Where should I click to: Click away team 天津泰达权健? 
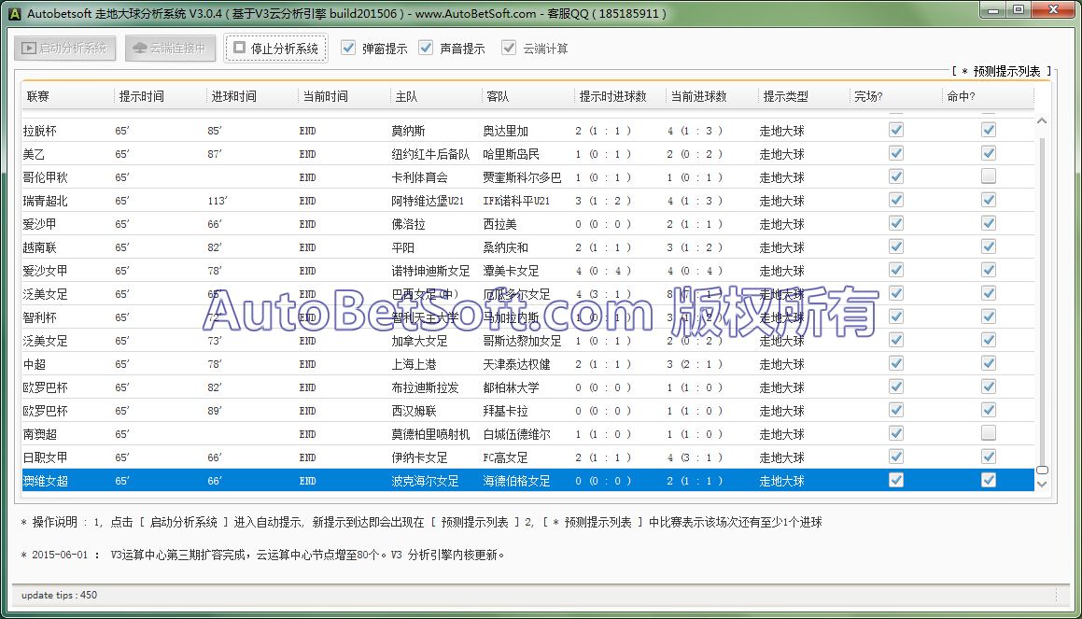(x=517, y=364)
